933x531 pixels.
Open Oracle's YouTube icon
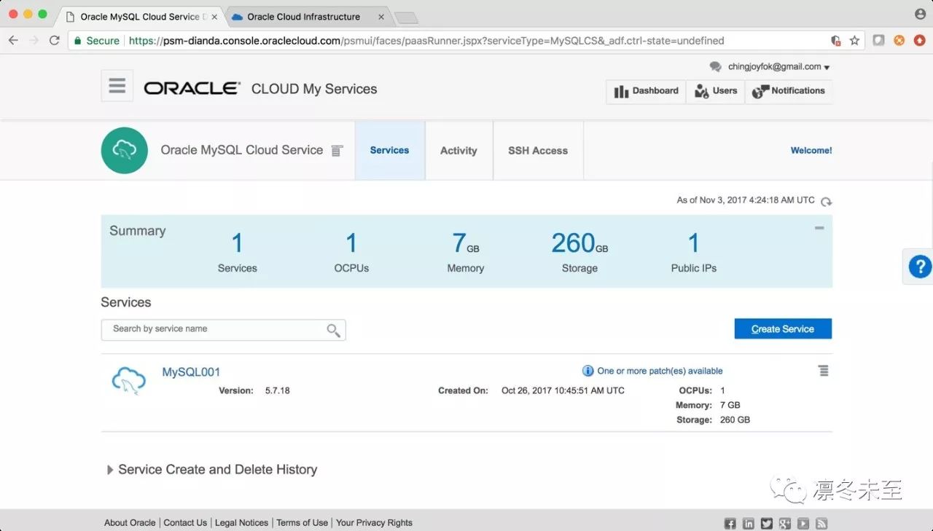coord(803,523)
